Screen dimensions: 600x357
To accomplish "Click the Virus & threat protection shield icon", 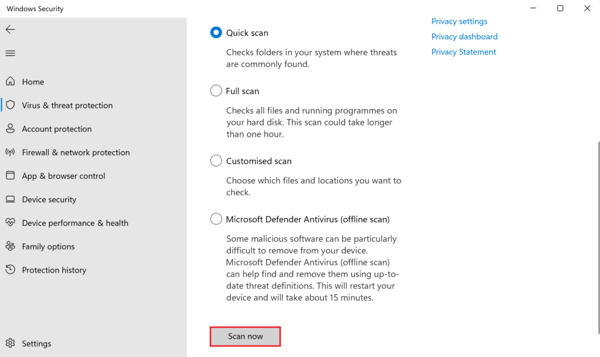I will pos(10,106).
